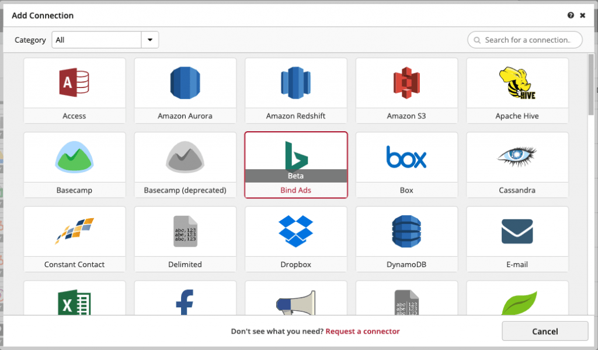This screenshot has height=350, width=598.
Task: Pick the gray fixed-width file icon in bottom row
Action: point(406,302)
